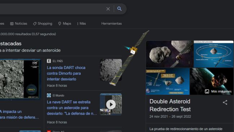Open the asteroid orbit diagram image
The width and height of the screenshot is (234, 132).
(x=213, y=54)
